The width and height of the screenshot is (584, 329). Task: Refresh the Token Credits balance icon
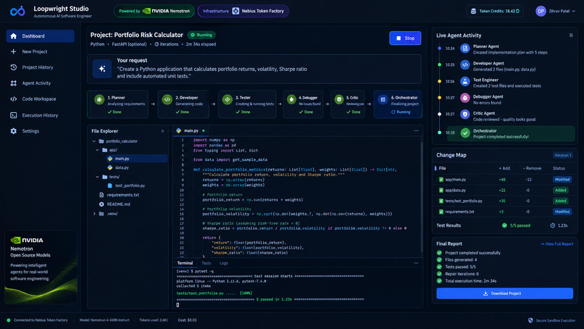(x=517, y=11)
